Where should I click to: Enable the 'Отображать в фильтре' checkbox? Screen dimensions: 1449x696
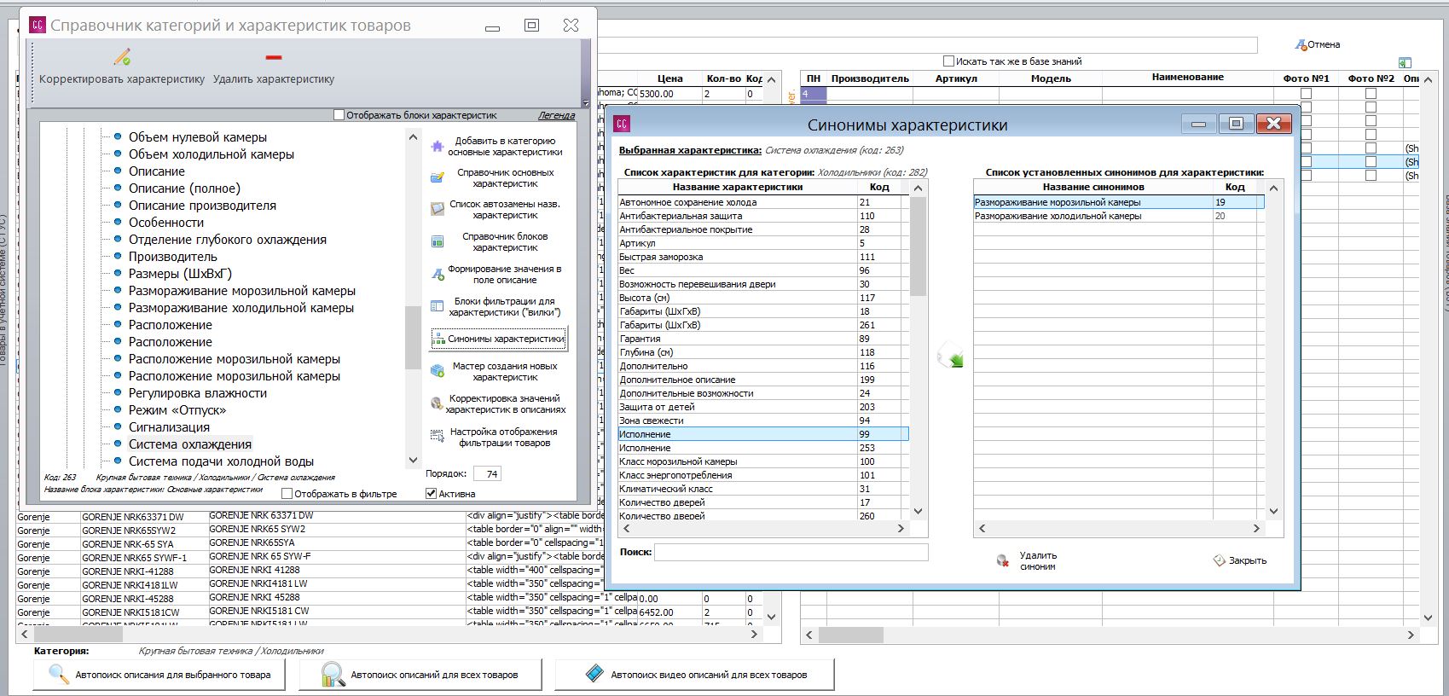click(x=287, y=494)
